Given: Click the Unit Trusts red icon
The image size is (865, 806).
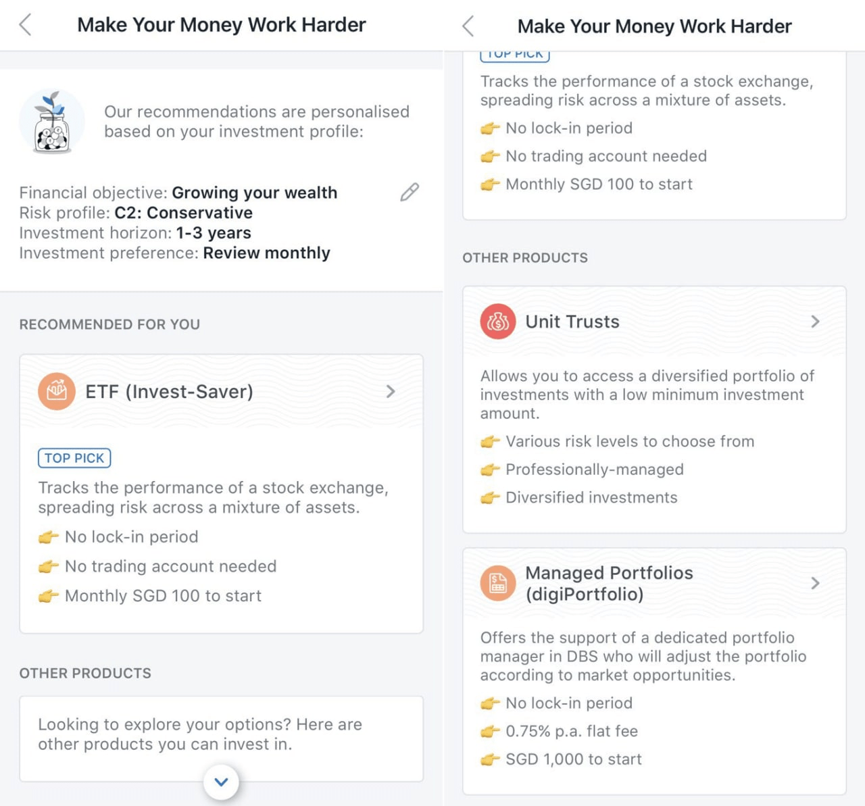Looking at the screenshot, I should pyautogui.click(x=498, y=322).
